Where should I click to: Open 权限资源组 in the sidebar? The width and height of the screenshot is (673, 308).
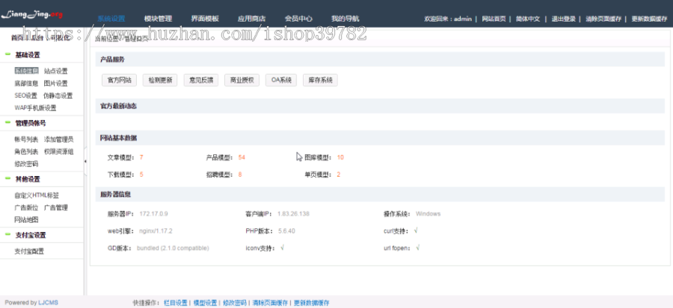(x=59, y=152)
